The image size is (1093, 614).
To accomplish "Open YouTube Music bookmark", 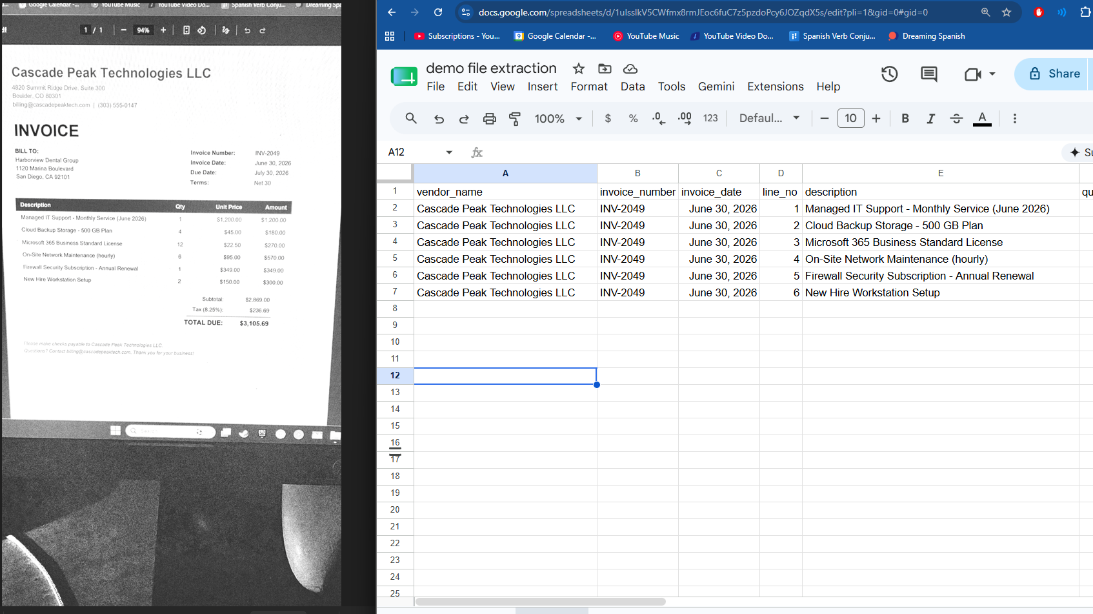I will pyautogui.click(x=646, y=36).
